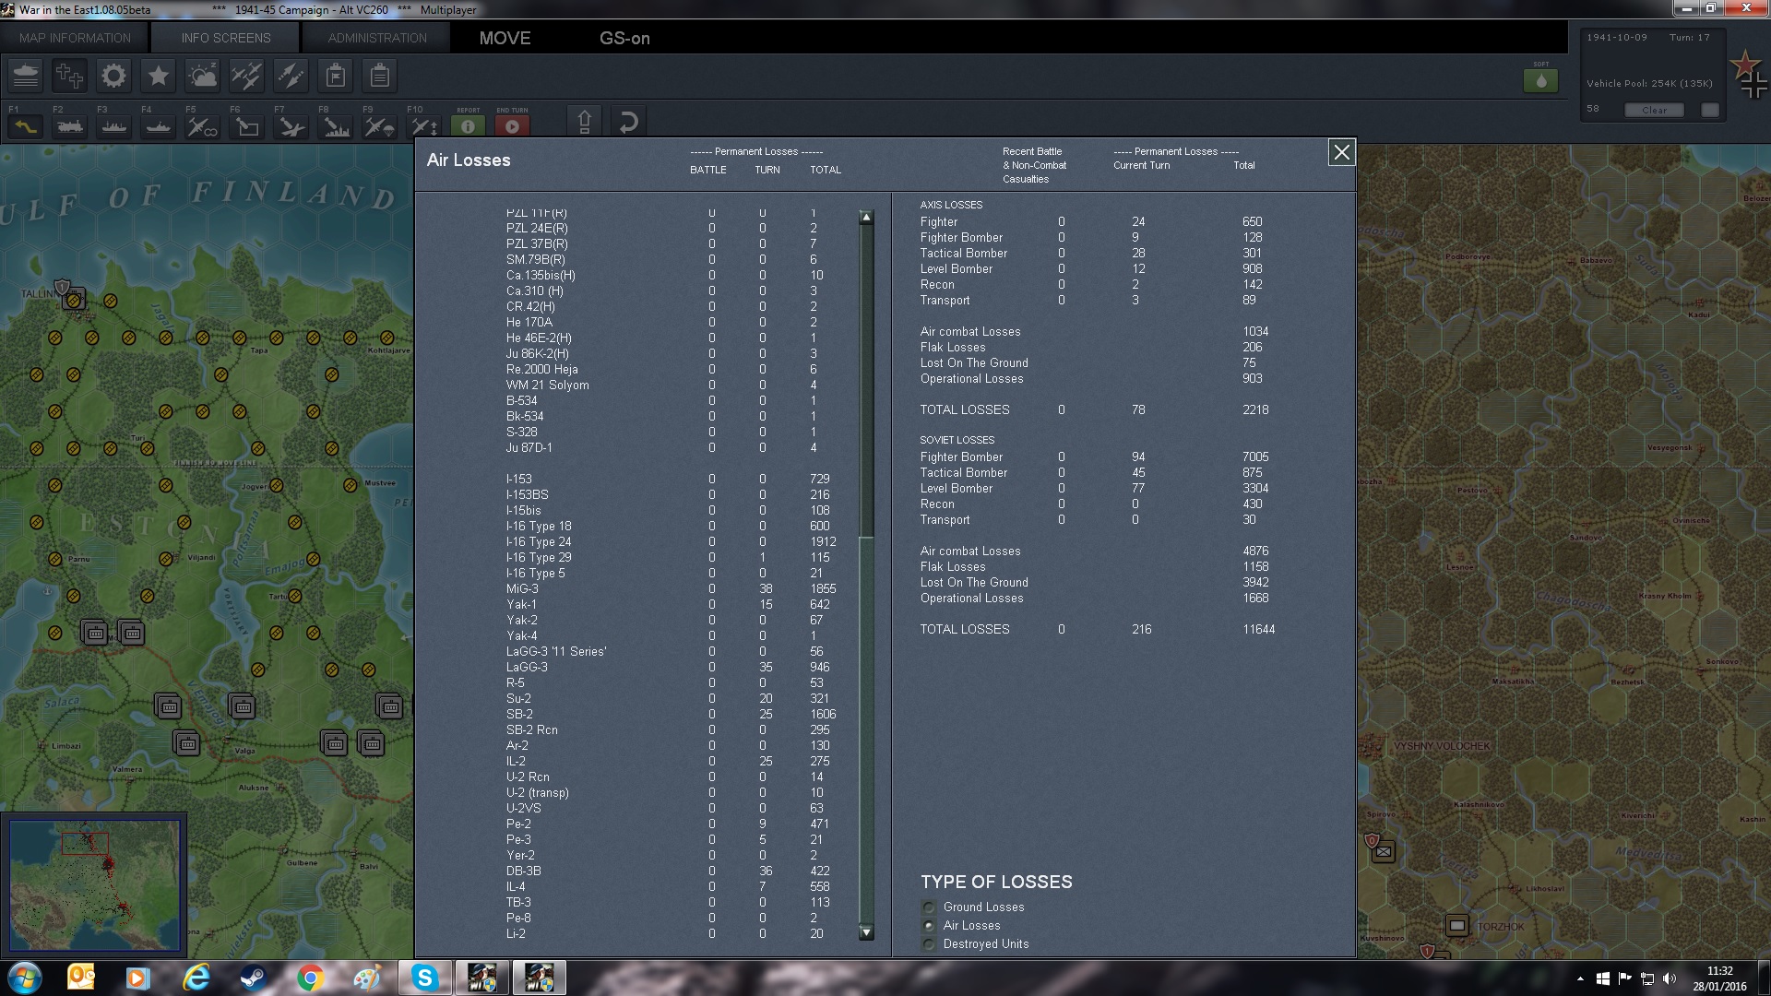
Task: Click the envelope marker on the map
Action: 1383,852
